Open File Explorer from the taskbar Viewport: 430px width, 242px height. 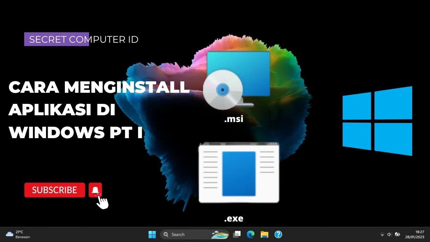pos(264,234)
